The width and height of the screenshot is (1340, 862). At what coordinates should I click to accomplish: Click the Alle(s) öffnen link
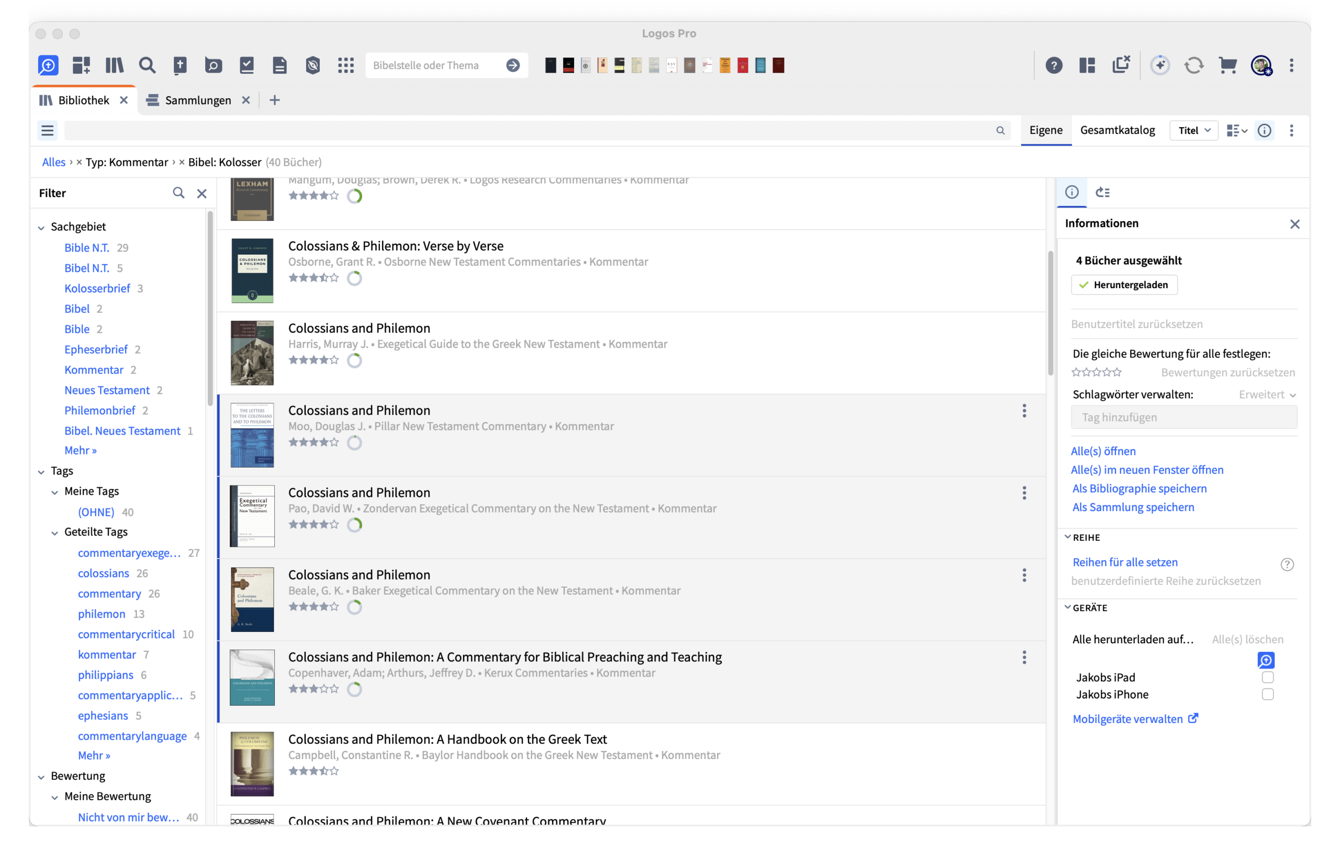1103,451
